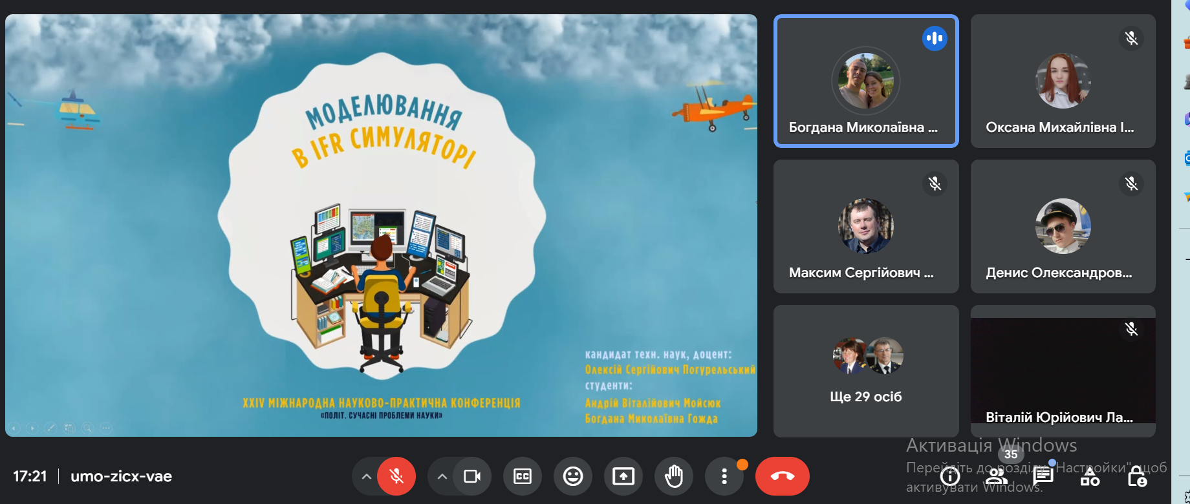
Task: Open more options three-dot menu
Action: [x=724, y=476]
